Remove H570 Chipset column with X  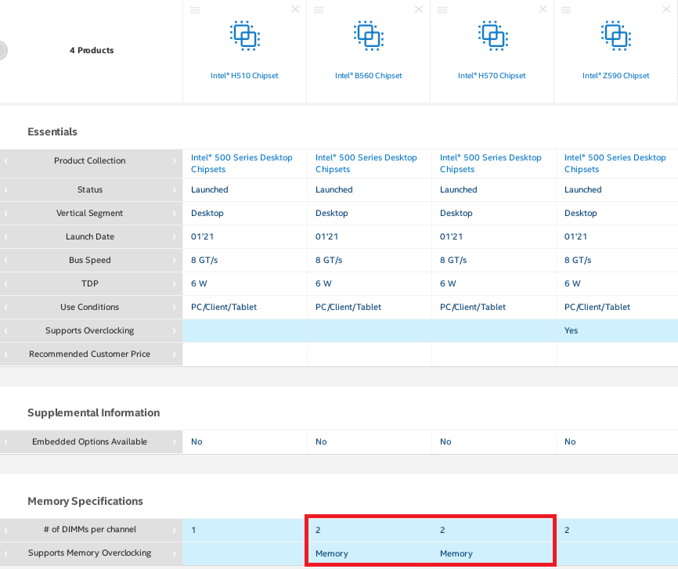pyautogui.click(x=543, y=9)
